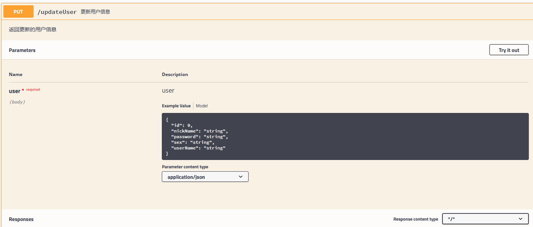Switch to the Model tab
The height and width of the screenshot is (227, 533).
point(202,106)
